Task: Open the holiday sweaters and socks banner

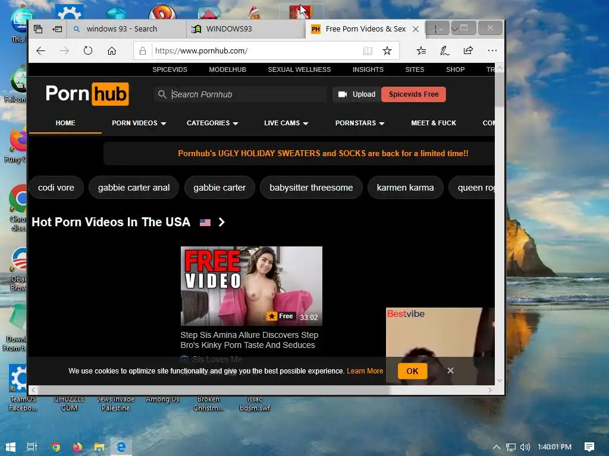Action: (x=323, y=153)
